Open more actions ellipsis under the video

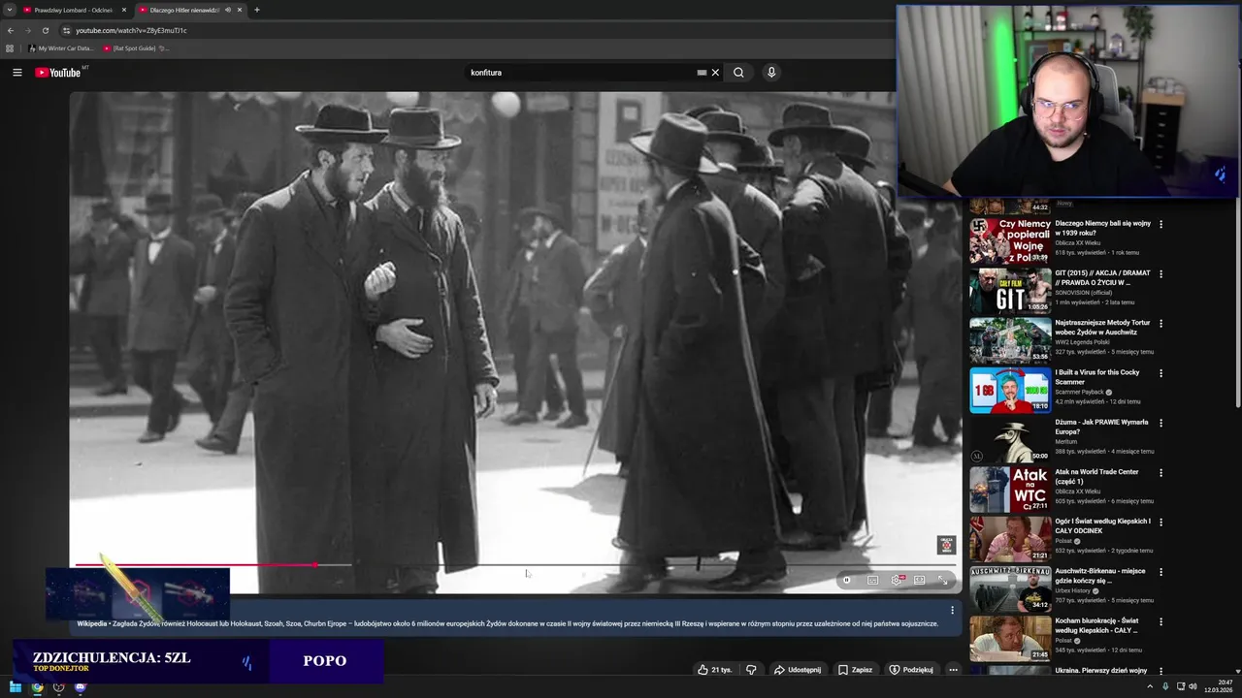tap(953, 670)
